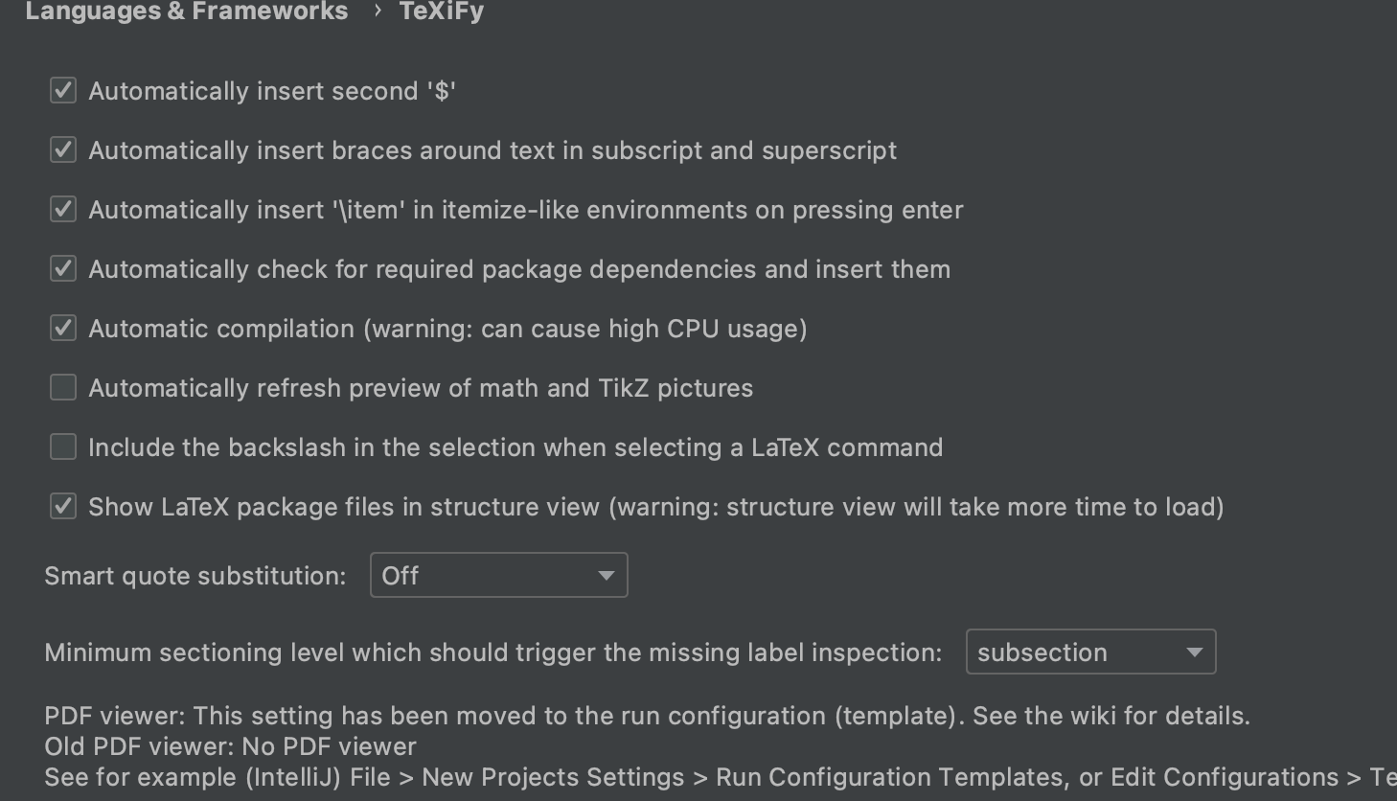Click the 'Smart quote substitution' label
The height and width of the screenshot is (801, 1397).
(195, 575)
